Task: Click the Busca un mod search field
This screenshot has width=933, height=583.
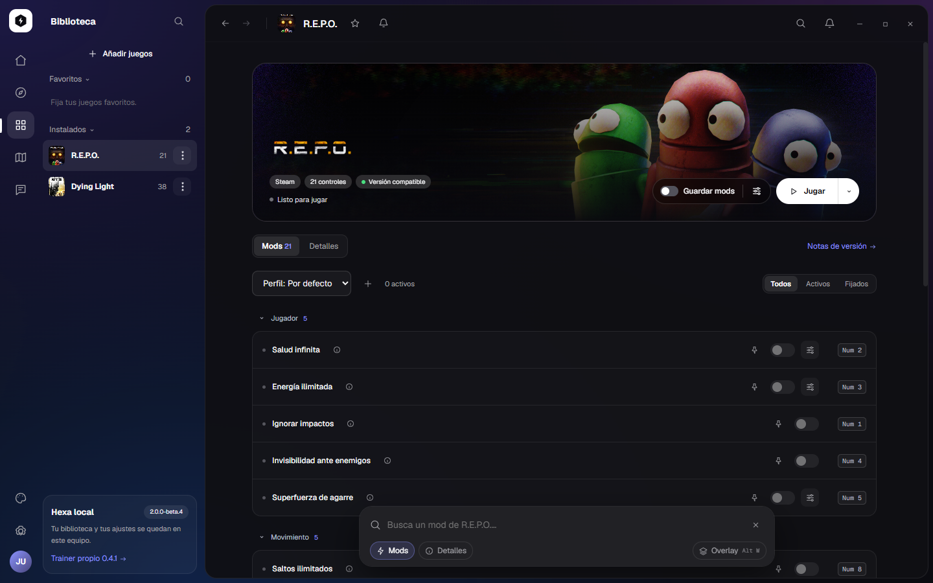Action: (x=565, y=525)
